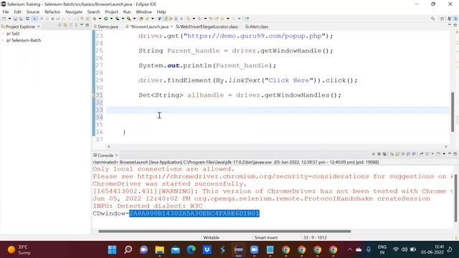Select the Project Explorer tab
This screenshot has width=459, height=258.
20,27
